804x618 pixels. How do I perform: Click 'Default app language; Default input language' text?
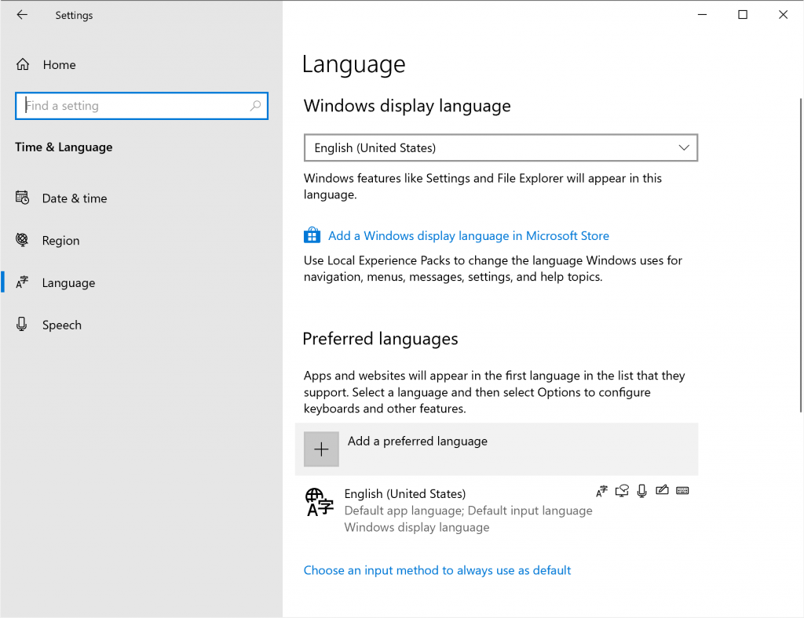(x=468, y=511)
